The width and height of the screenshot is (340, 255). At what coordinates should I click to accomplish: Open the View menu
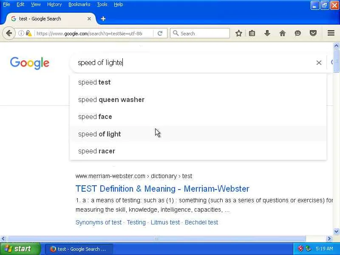tap(36, 4)
